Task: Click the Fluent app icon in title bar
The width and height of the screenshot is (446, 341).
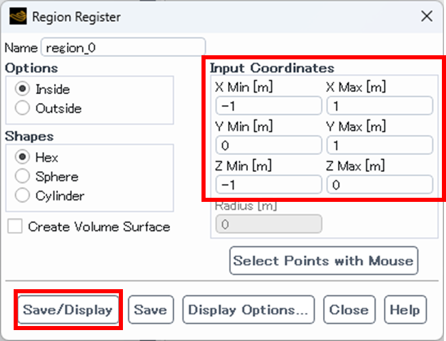Action: click(x=18, y=16)
